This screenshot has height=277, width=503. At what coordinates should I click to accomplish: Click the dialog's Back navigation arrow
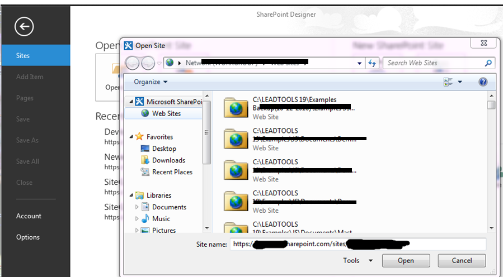tap(132, 63)
